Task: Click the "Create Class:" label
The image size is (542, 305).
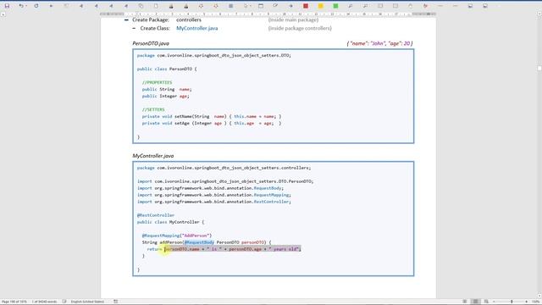Action: tap(155, 28)
